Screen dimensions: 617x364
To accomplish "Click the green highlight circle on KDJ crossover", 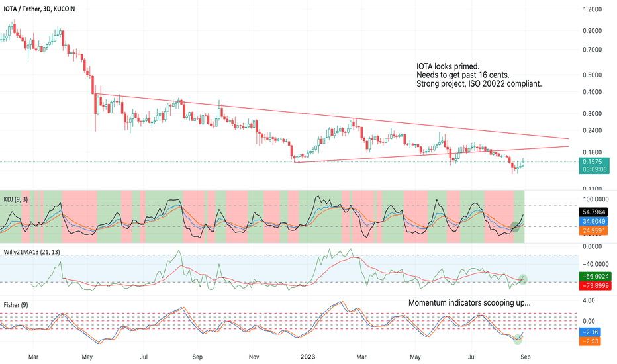I will [514, 226].
